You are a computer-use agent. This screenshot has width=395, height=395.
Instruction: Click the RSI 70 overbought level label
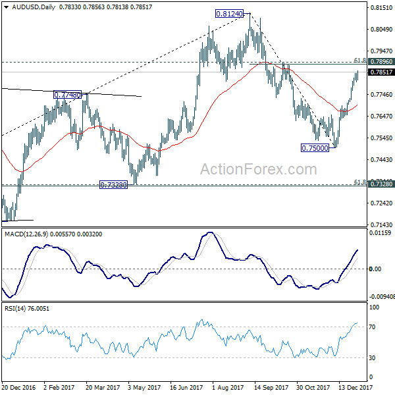pos(372,327)
